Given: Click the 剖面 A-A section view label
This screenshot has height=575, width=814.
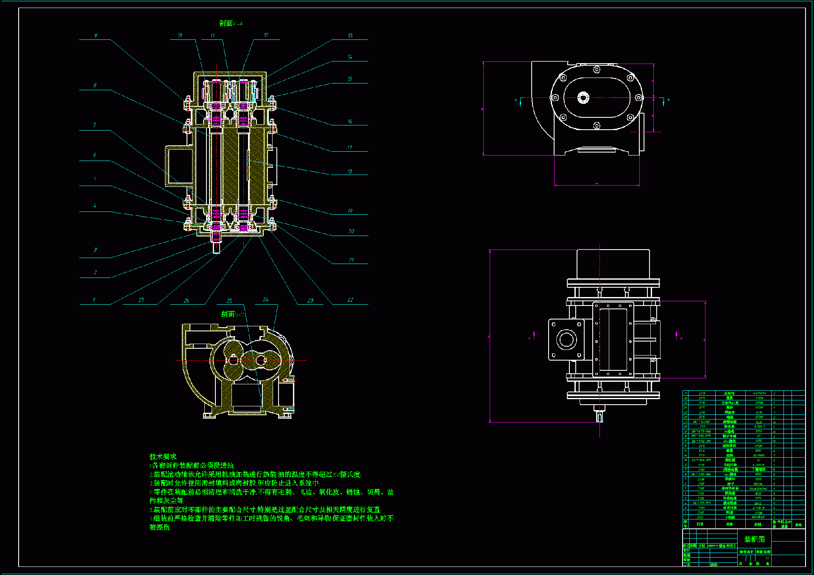Looking at the screenshot, I should pos(231,23).
